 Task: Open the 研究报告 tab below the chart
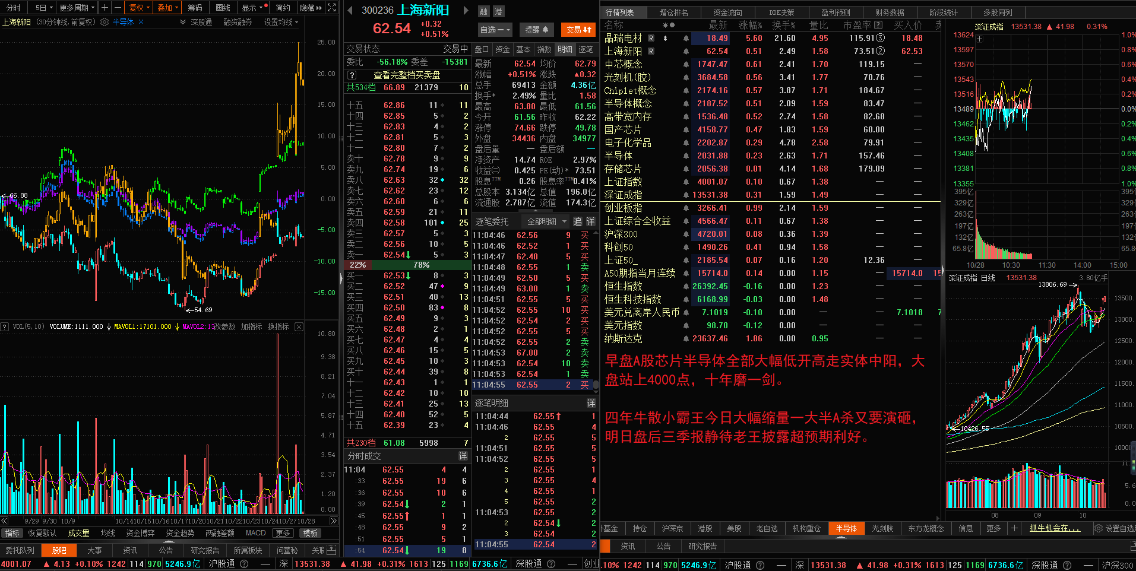click(205, 550)
